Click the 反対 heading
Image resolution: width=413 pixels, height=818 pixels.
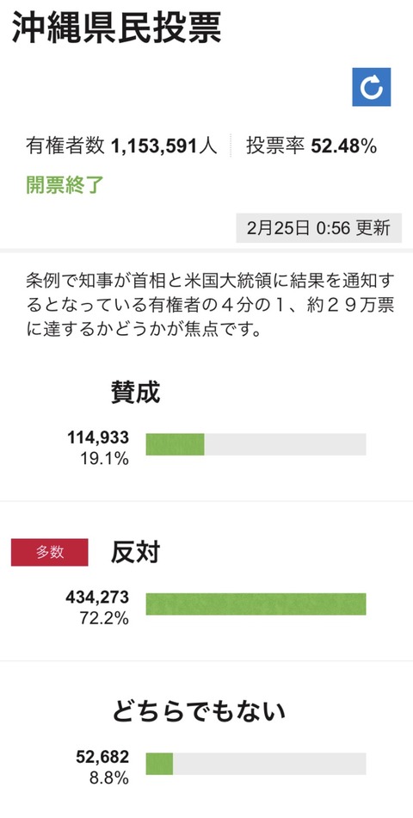pyautogui.click(x=135, y=553)
